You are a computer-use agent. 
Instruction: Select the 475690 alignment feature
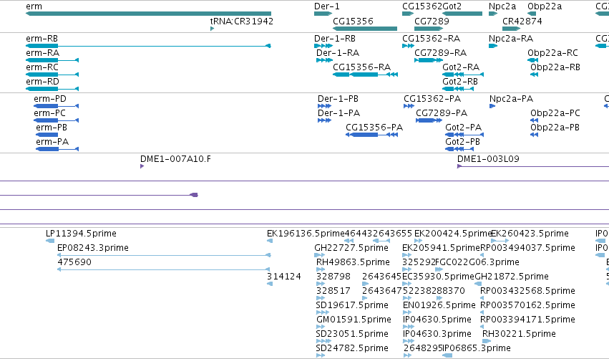coord(164,269)
